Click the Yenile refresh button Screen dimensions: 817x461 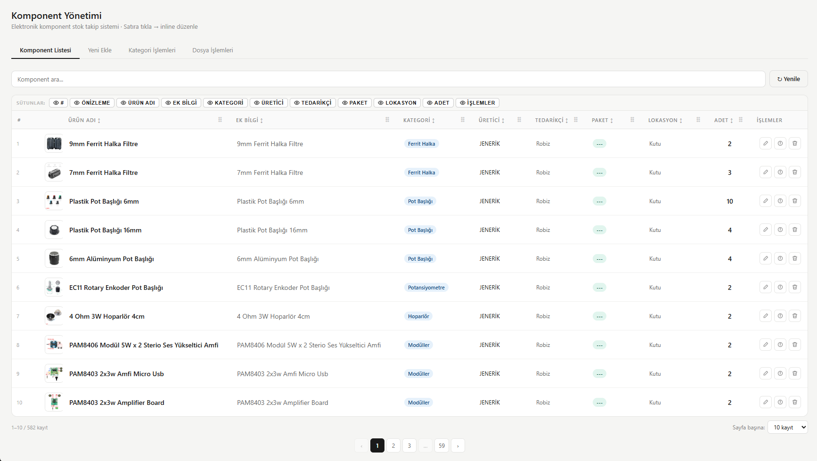pyautogui.click(x=788, y=79)
